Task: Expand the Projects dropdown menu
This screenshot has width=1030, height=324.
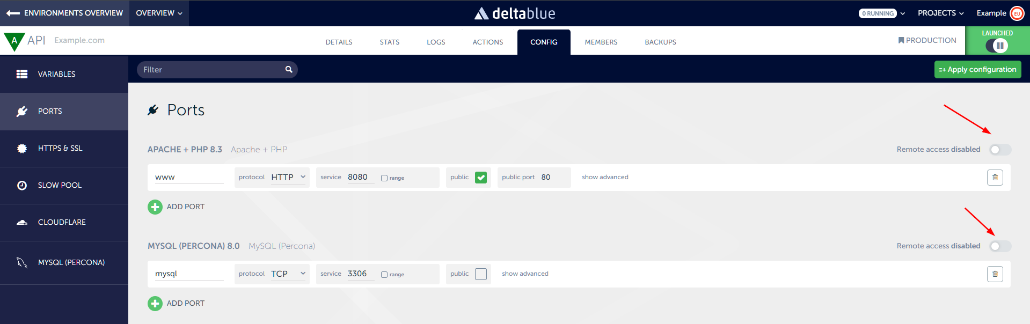Action: 940,13
